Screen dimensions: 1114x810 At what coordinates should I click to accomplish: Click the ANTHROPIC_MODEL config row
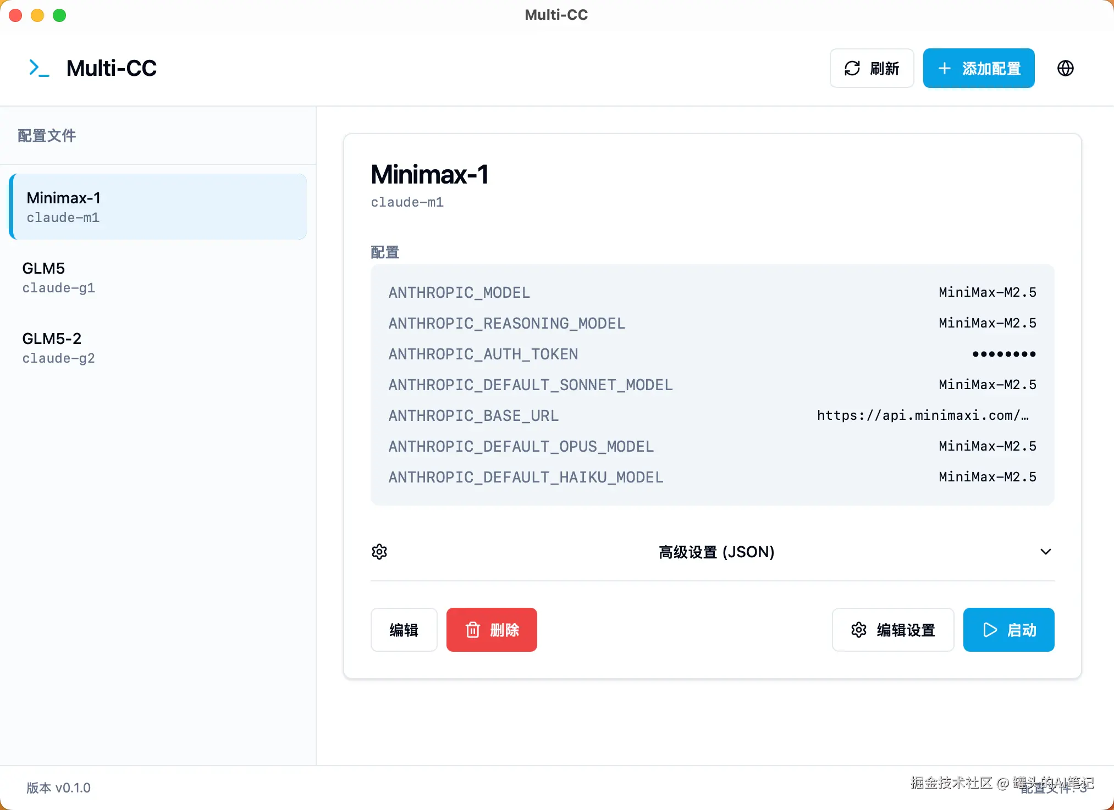tap(712, 292)
